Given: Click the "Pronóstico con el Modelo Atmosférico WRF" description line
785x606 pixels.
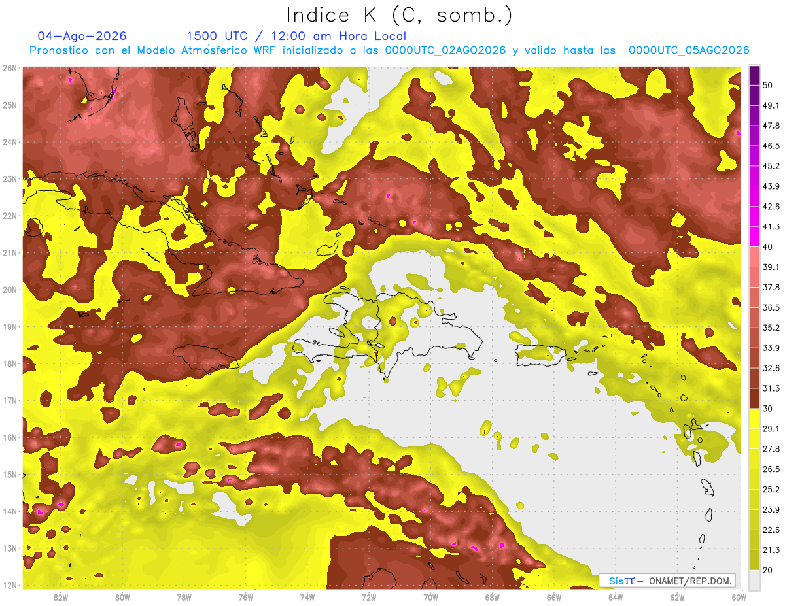Looking at the screenshot, I should click(389, 50).
